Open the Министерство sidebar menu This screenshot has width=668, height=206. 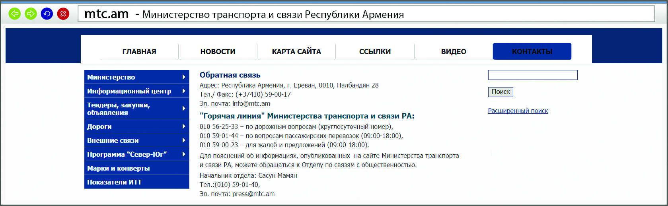136,77
